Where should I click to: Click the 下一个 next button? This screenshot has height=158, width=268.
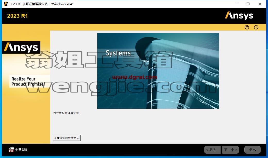[x=231, y=150]
